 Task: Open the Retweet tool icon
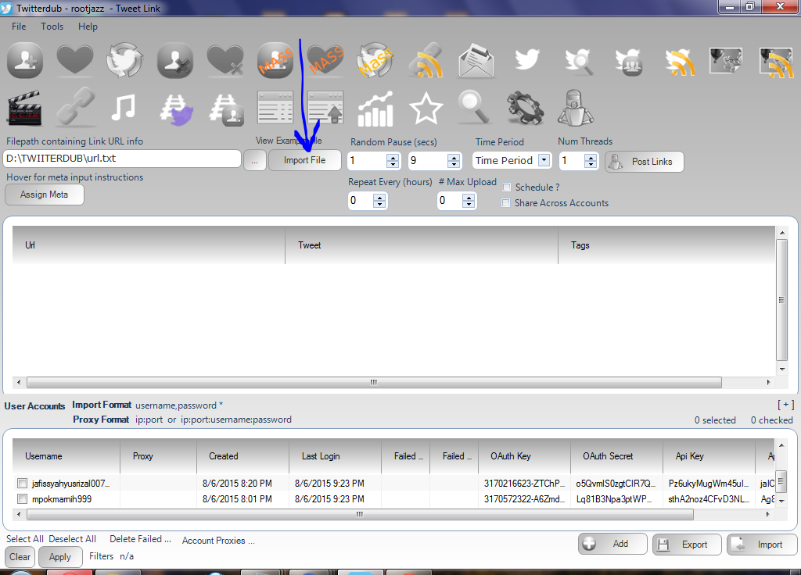pos(124,61)
